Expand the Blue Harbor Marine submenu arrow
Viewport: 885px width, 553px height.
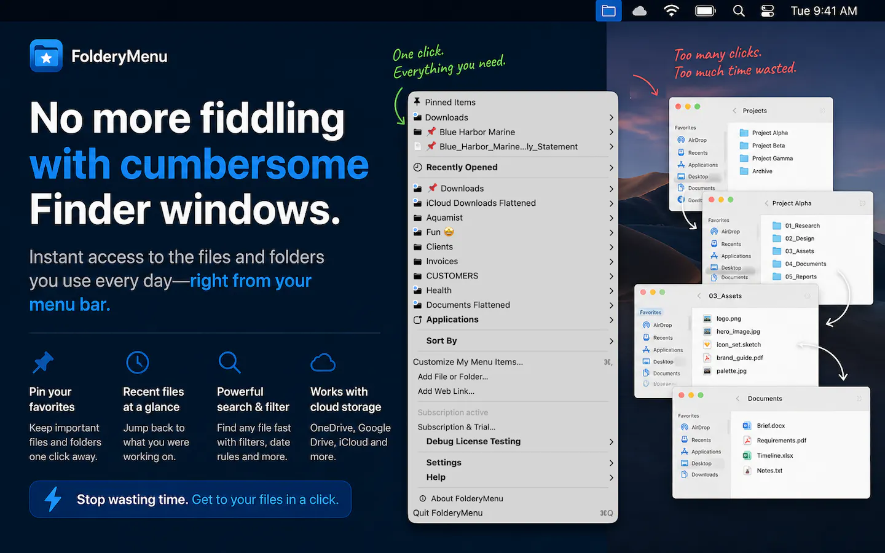[612, 132]
